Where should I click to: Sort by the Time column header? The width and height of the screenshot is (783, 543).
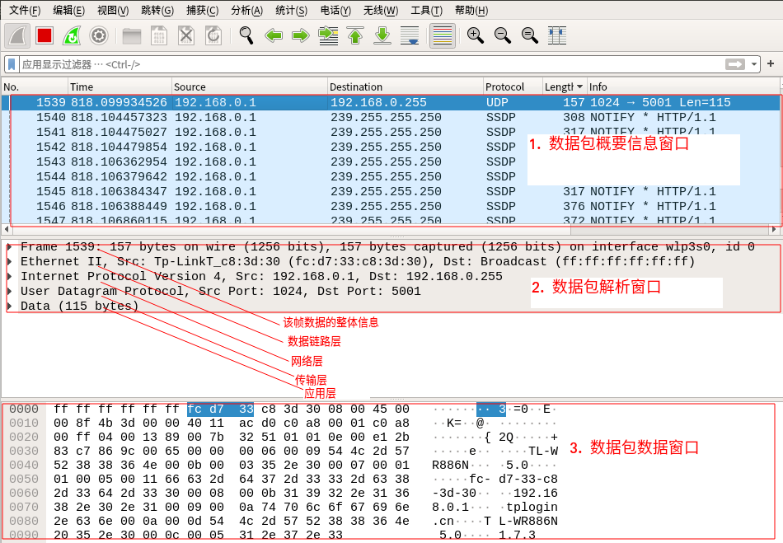click(120, 87)
